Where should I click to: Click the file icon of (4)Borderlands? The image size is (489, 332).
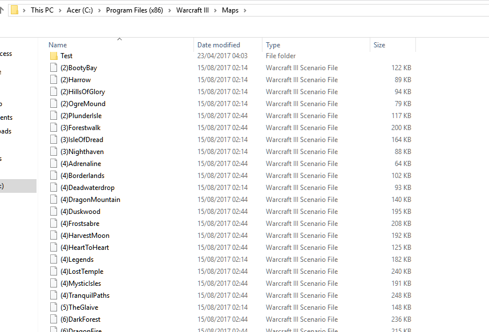click(54, 176)
